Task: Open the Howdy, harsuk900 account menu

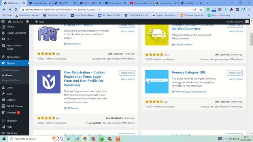Action: click(237, 22)
